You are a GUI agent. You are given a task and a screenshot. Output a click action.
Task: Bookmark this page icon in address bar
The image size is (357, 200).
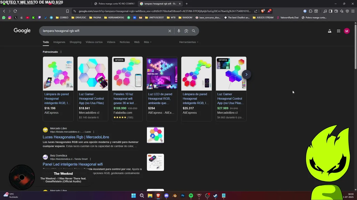click(67, 11)
